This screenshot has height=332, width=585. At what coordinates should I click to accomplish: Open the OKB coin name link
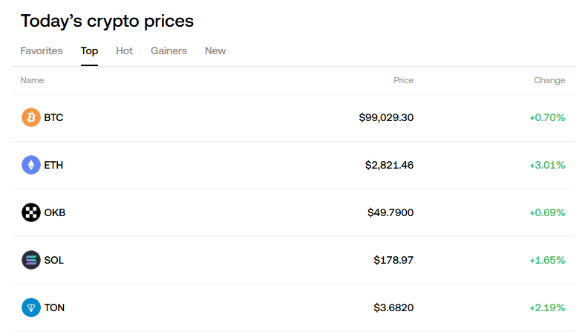pyautogui.click(x=55, y=212)
